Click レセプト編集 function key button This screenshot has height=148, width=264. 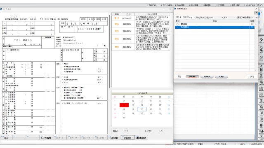click(46, 137)
